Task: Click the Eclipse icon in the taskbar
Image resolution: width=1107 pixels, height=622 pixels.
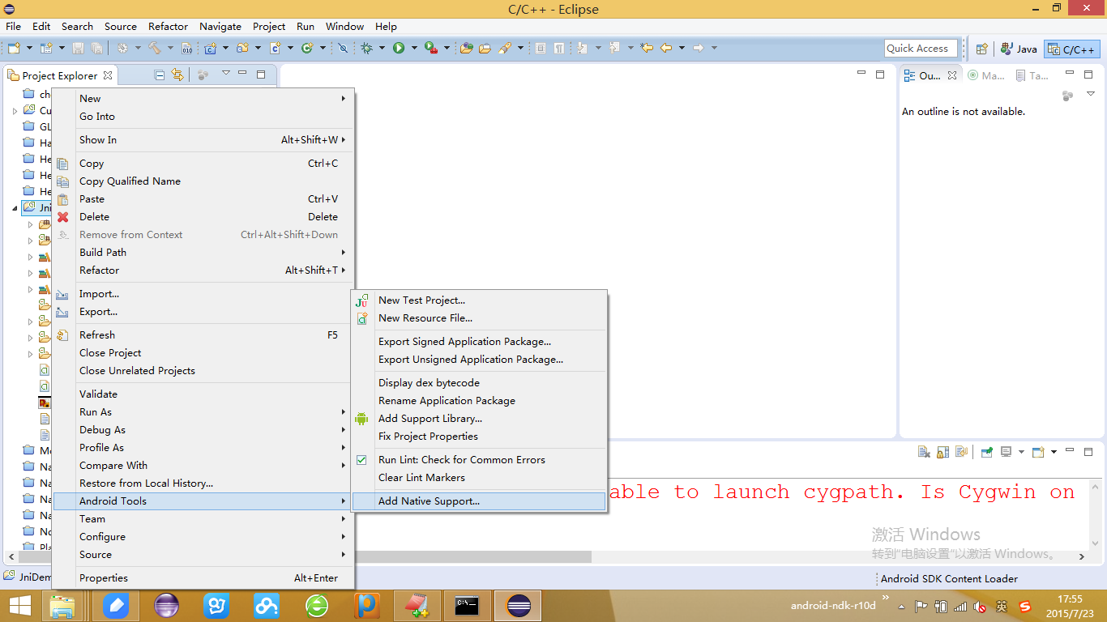Action: coord(519,606)
